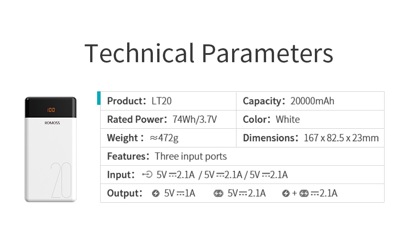Click the single lightning bolt output icon

point(155,193)
